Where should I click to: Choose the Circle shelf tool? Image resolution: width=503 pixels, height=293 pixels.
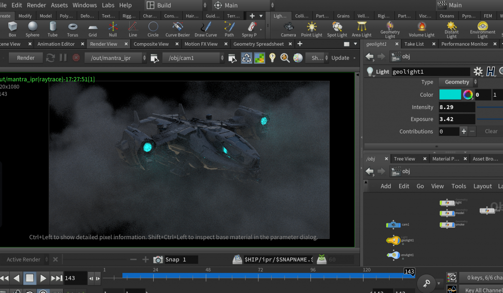click(153, 29)
